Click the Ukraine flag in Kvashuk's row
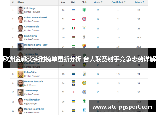The image size is (159, 115). [x=73, y=101]
